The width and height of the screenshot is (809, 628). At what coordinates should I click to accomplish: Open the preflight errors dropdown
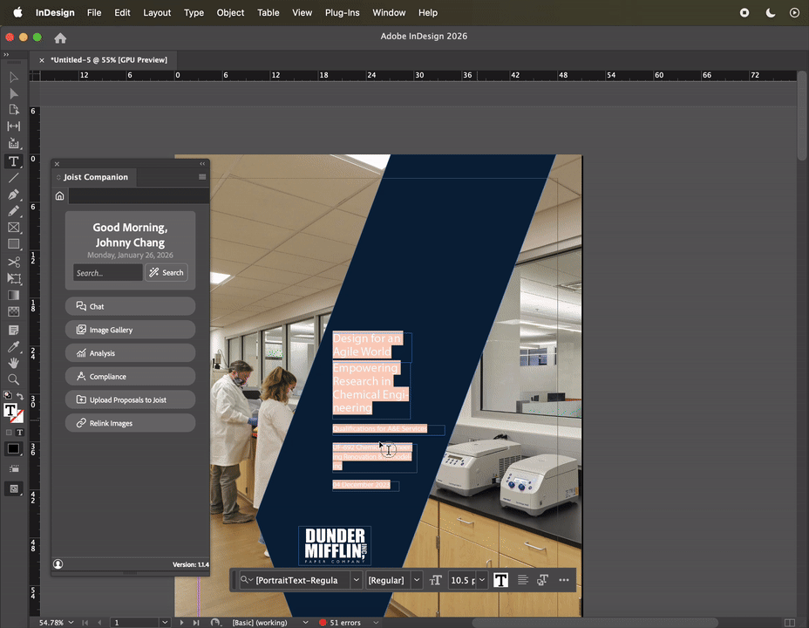(x=376, y=622)
